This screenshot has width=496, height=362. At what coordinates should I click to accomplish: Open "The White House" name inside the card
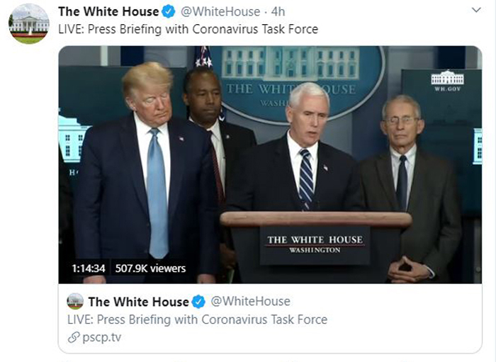(139, 302)
